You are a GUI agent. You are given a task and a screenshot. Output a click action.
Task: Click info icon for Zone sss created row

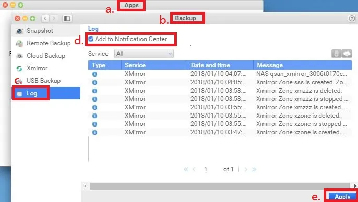[x=94, y=82]
